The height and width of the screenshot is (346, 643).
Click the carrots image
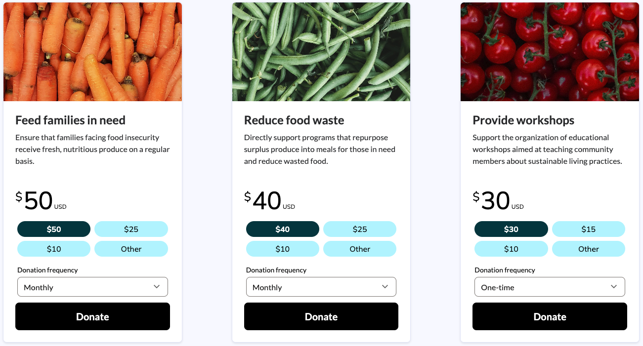[x=92, y=52]
